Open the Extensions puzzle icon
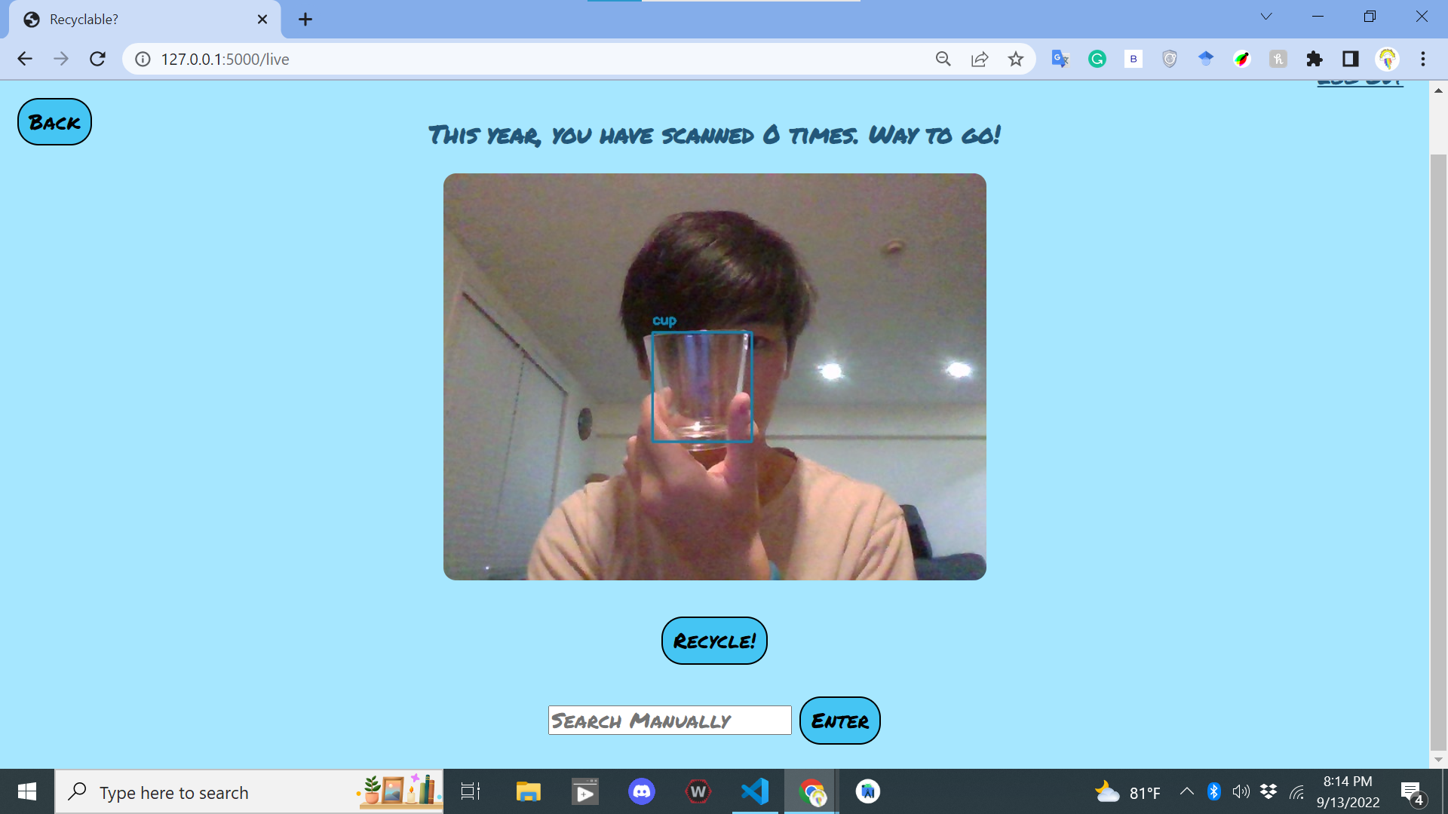The height and width of the screenshot is (814, 1448). tap(1315, 59)
